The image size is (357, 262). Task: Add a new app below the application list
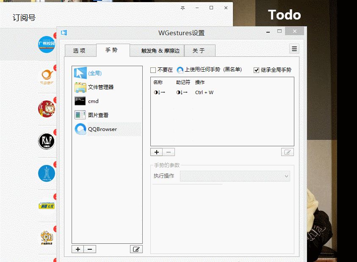pos(78,249)
